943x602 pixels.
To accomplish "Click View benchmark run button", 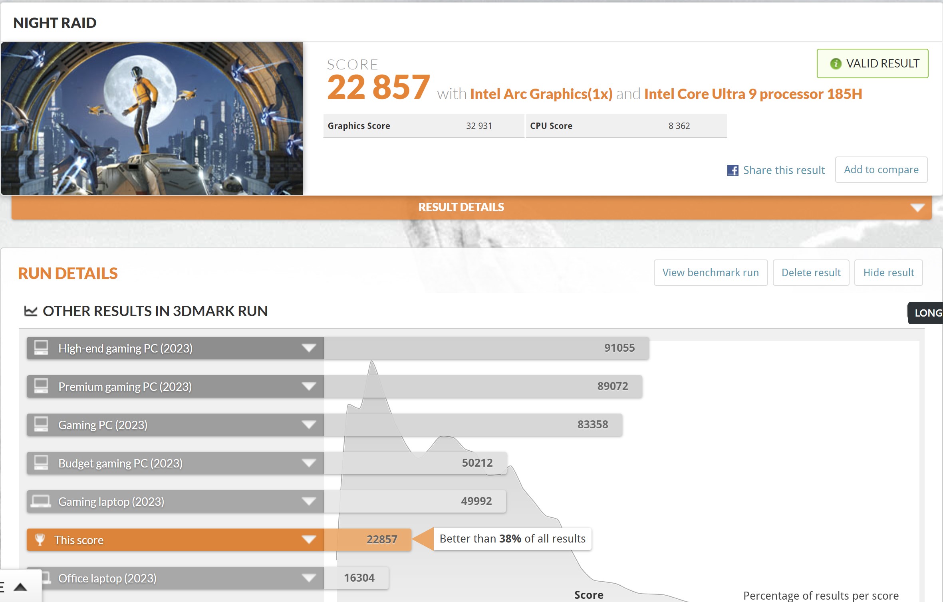I will (x=711, y=273).
